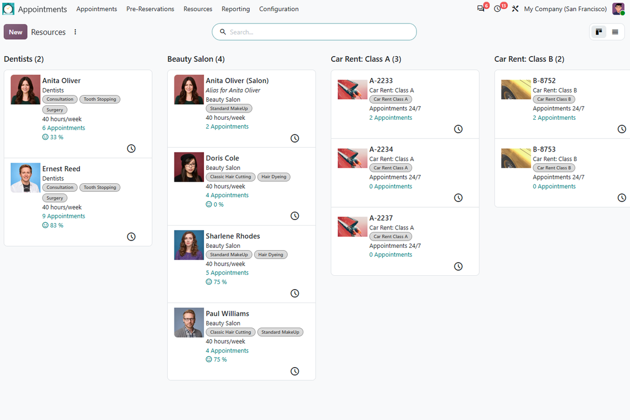Open Sharlene Rhodes' 5 Appointments link

pyautogui.click(x=227, y=272)
